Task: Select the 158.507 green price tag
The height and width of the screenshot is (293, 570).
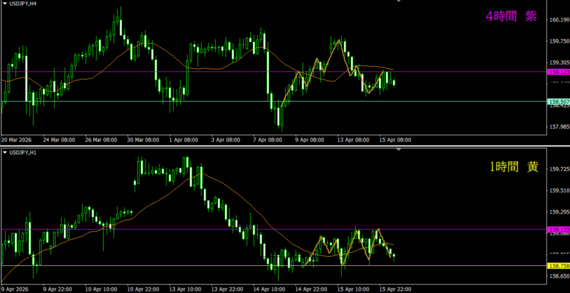Action: coord(558,102)
